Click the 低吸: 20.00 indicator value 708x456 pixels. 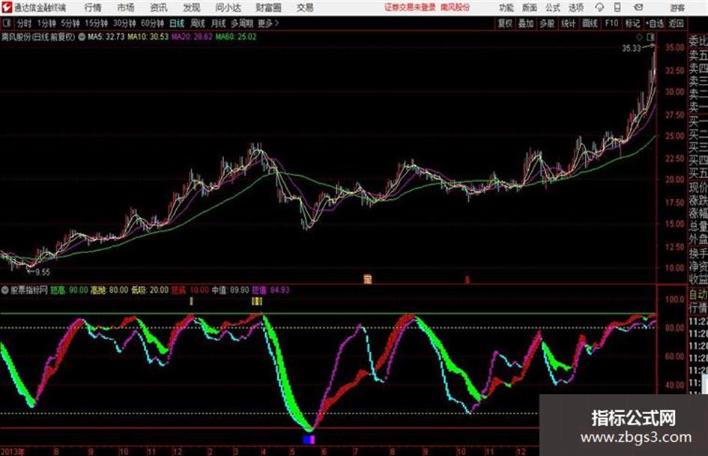coord(150,290)
